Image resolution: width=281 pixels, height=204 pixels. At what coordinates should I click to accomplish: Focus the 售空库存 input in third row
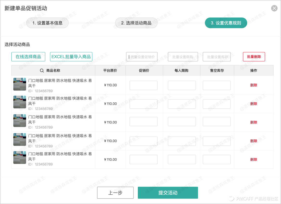pyautogui.click(x=217, y=122)
